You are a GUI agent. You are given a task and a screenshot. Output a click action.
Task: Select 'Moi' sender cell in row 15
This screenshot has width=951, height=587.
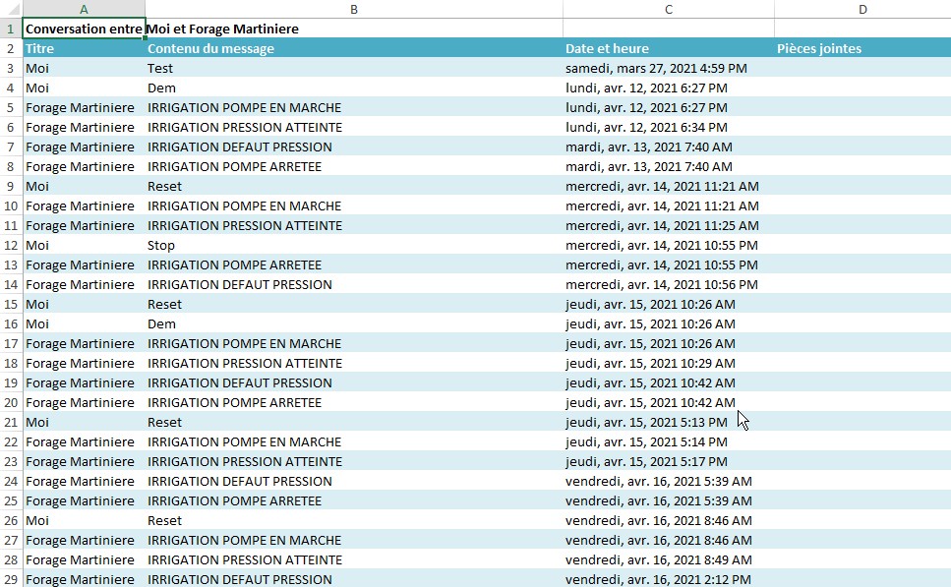pyautogui.click(x=84, y=305)
